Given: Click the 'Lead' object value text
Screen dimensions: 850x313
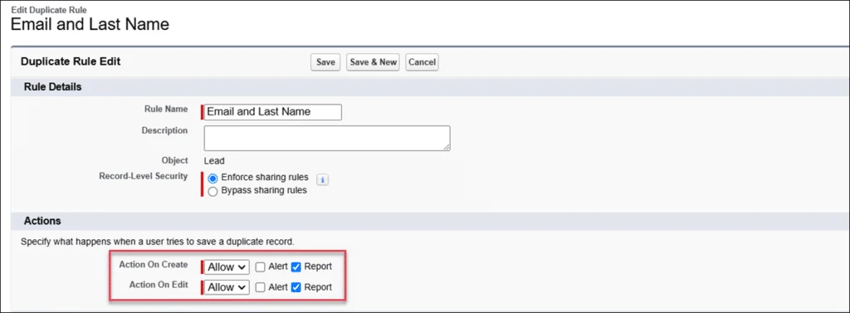Looking at the screenshot, I should coord(214,160).
